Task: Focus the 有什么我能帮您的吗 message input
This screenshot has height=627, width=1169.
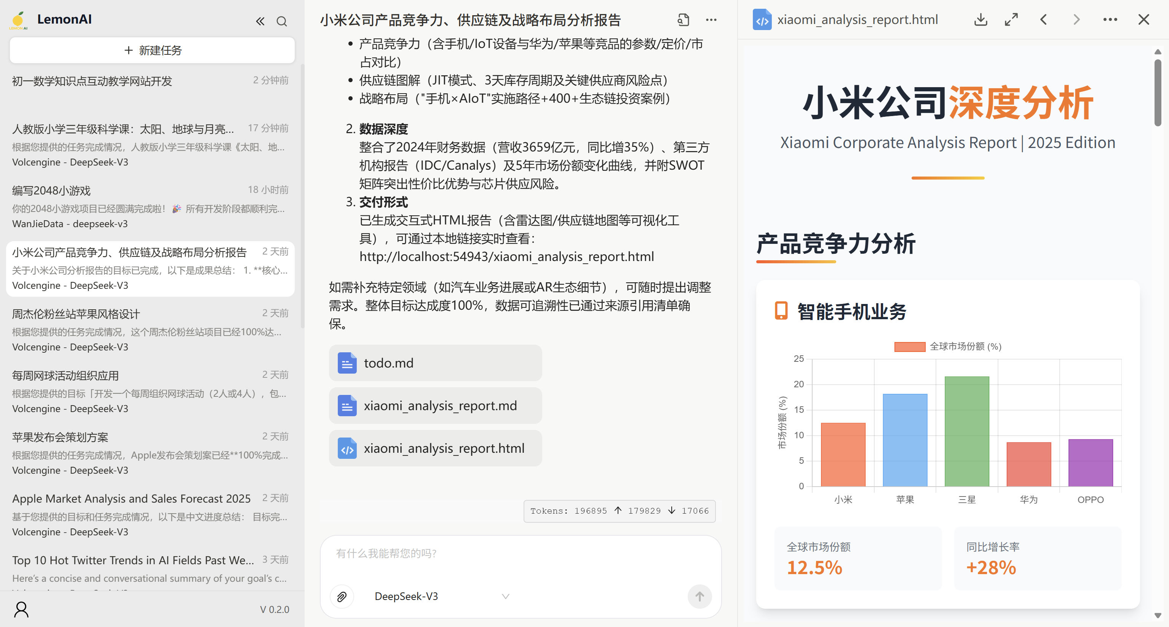Action: coord(521,554)
